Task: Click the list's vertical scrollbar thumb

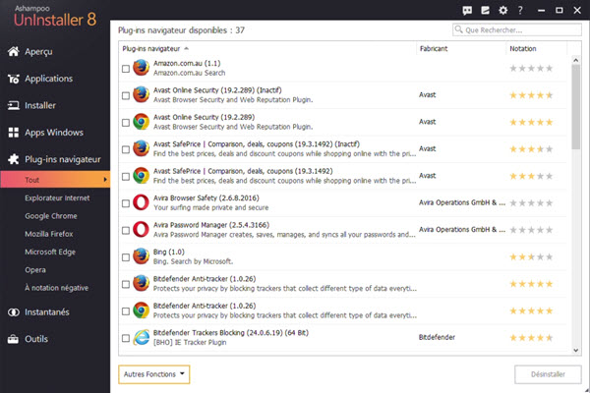Action: 576,106
